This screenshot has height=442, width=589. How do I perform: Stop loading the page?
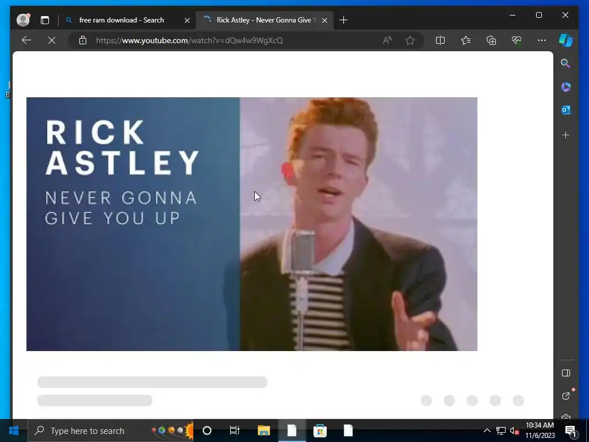(x=52, y=40)
